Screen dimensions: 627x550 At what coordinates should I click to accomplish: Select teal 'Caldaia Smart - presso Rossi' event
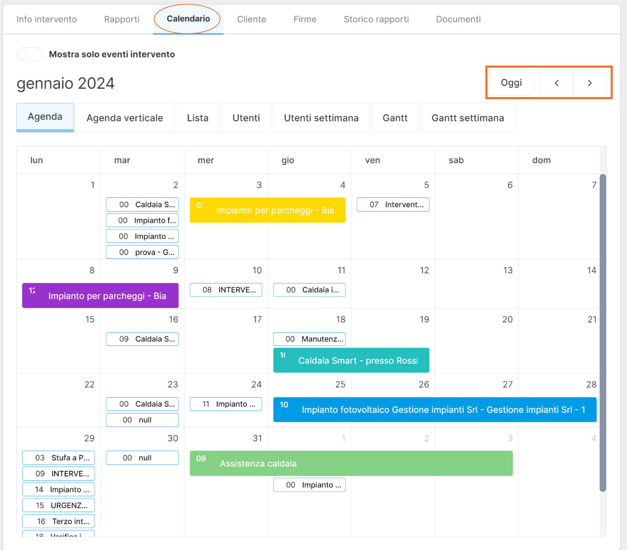click(x=351, y=360)
